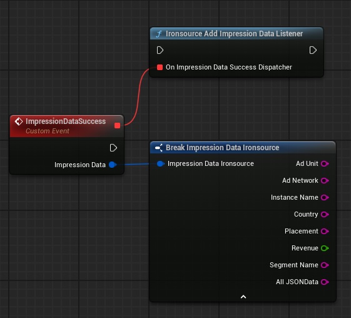Click the Instance Name label text

pyautogui.click(x=294, y=198)
